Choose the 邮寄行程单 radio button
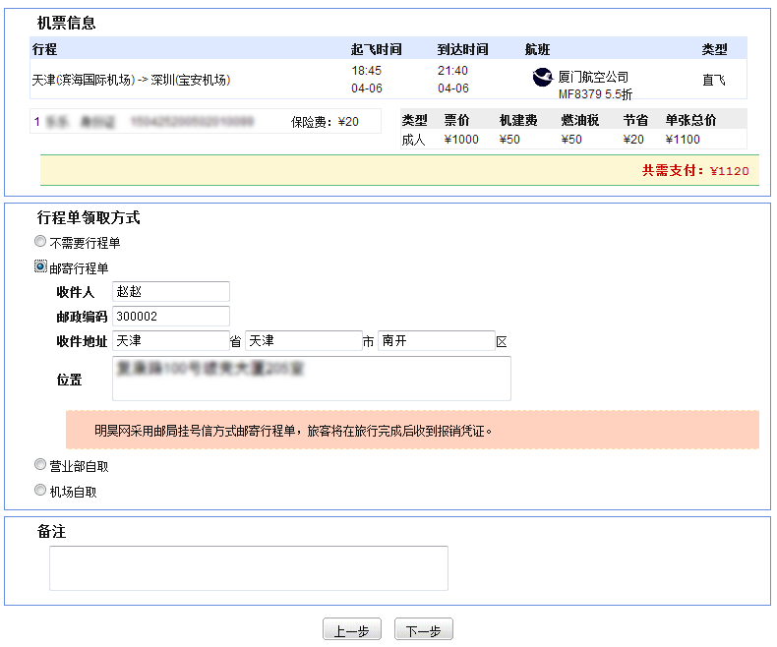This screenshot has height=647, width=777. tap(40, 266)
